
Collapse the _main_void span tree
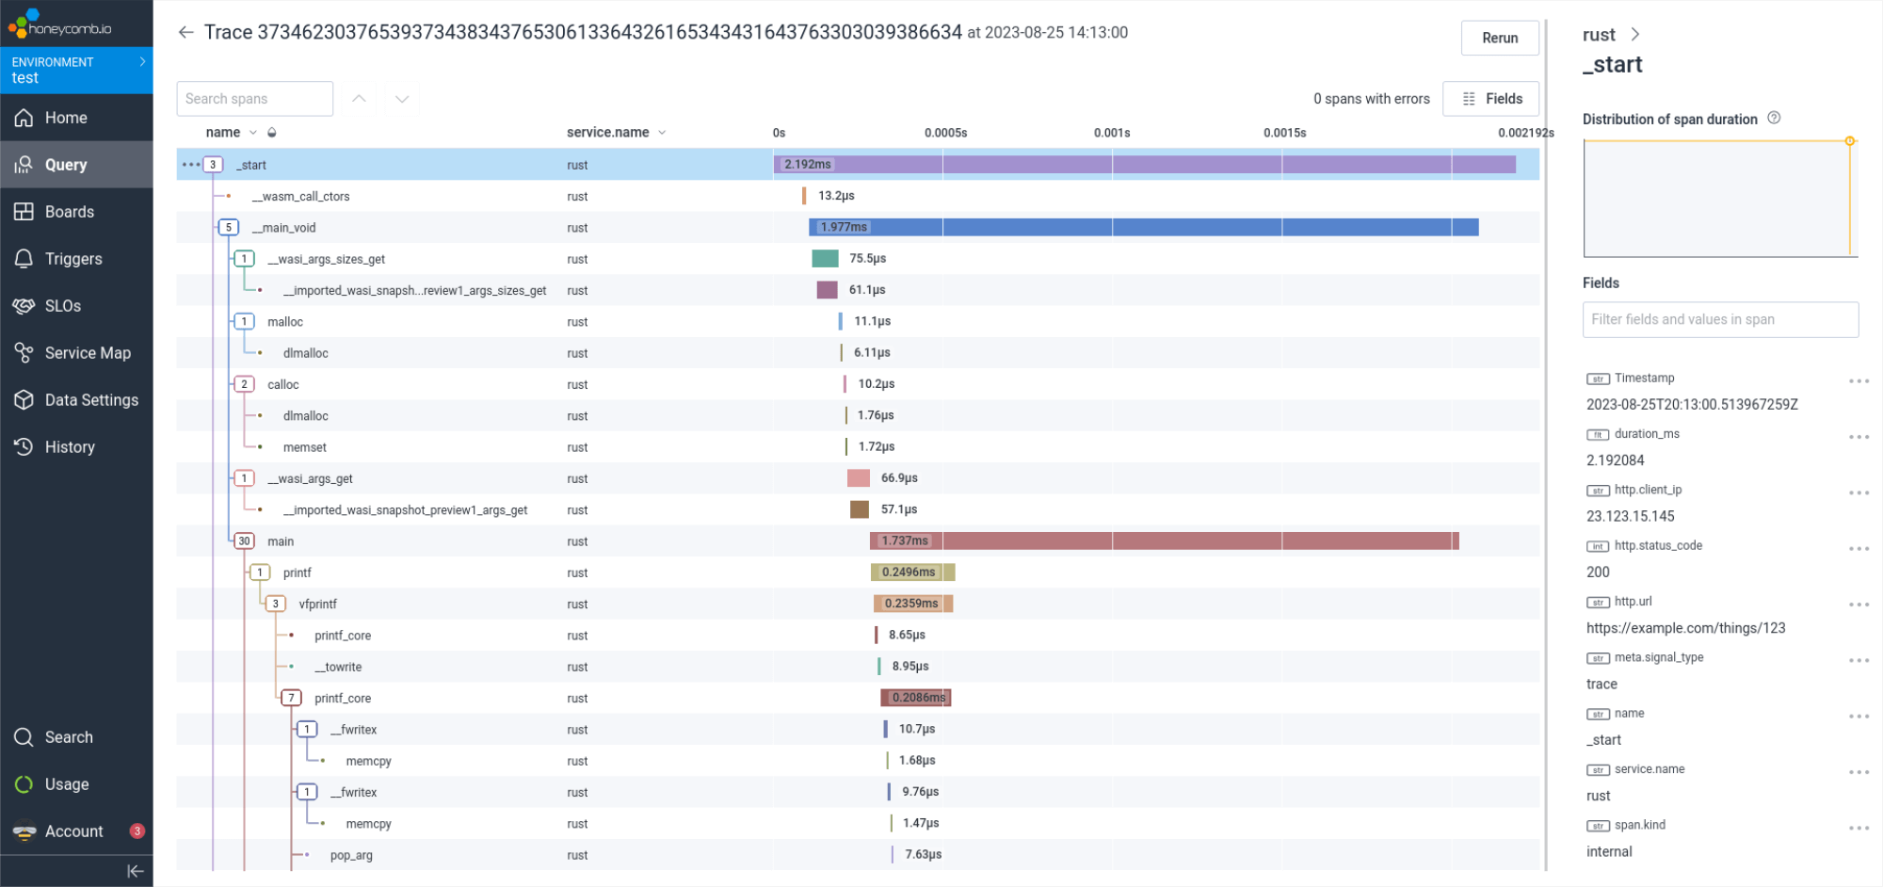pos(228,227)
